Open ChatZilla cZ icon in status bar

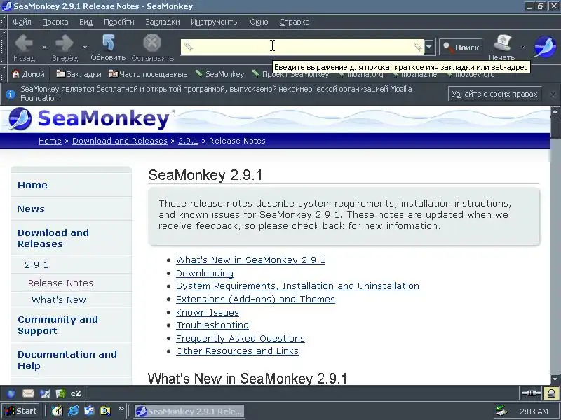(76, 393)
